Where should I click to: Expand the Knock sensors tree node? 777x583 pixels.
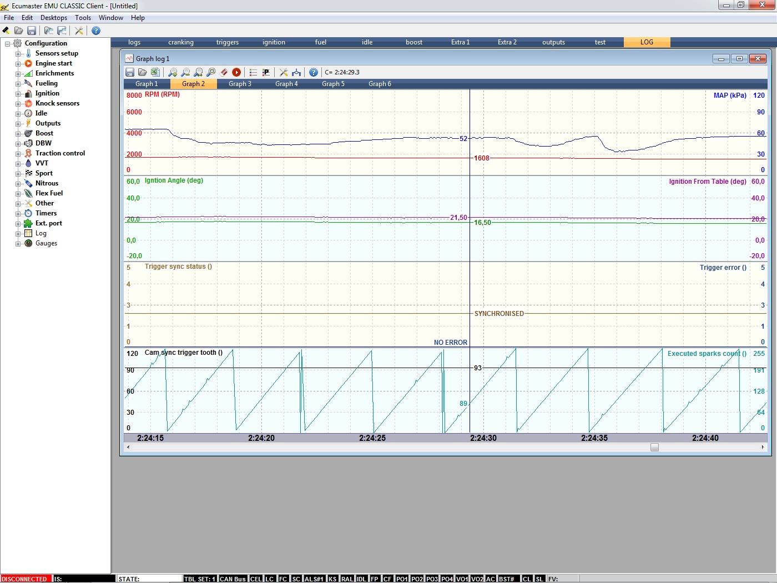(x=18, y=104)
